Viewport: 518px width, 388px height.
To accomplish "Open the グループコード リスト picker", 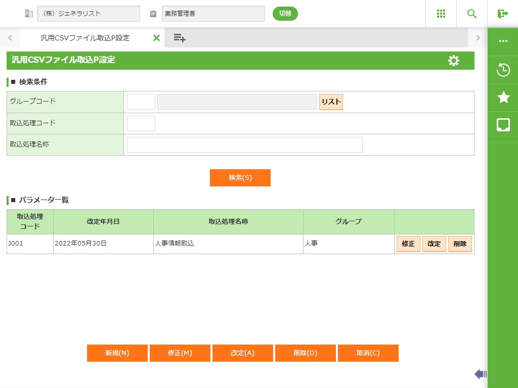I will [x=331, y=102].
